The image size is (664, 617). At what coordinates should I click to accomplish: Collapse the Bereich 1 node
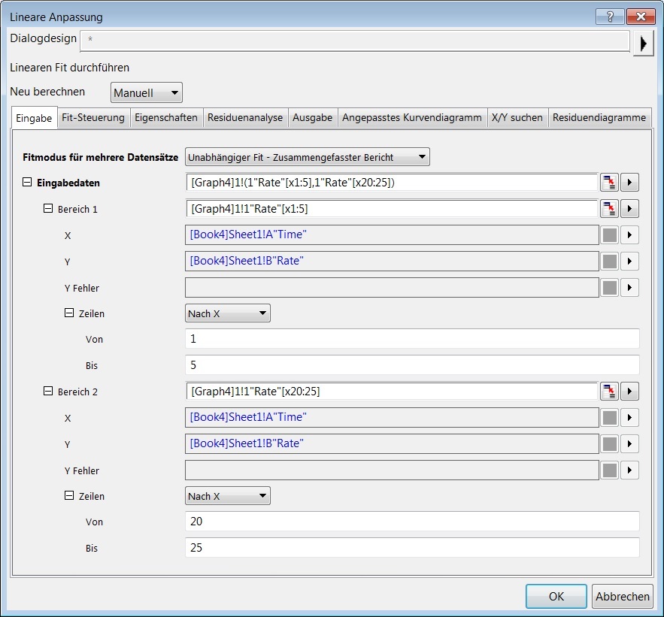point(48,208)
